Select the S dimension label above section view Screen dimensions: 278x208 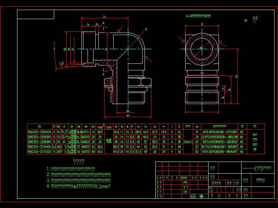[x=202, y=24]
